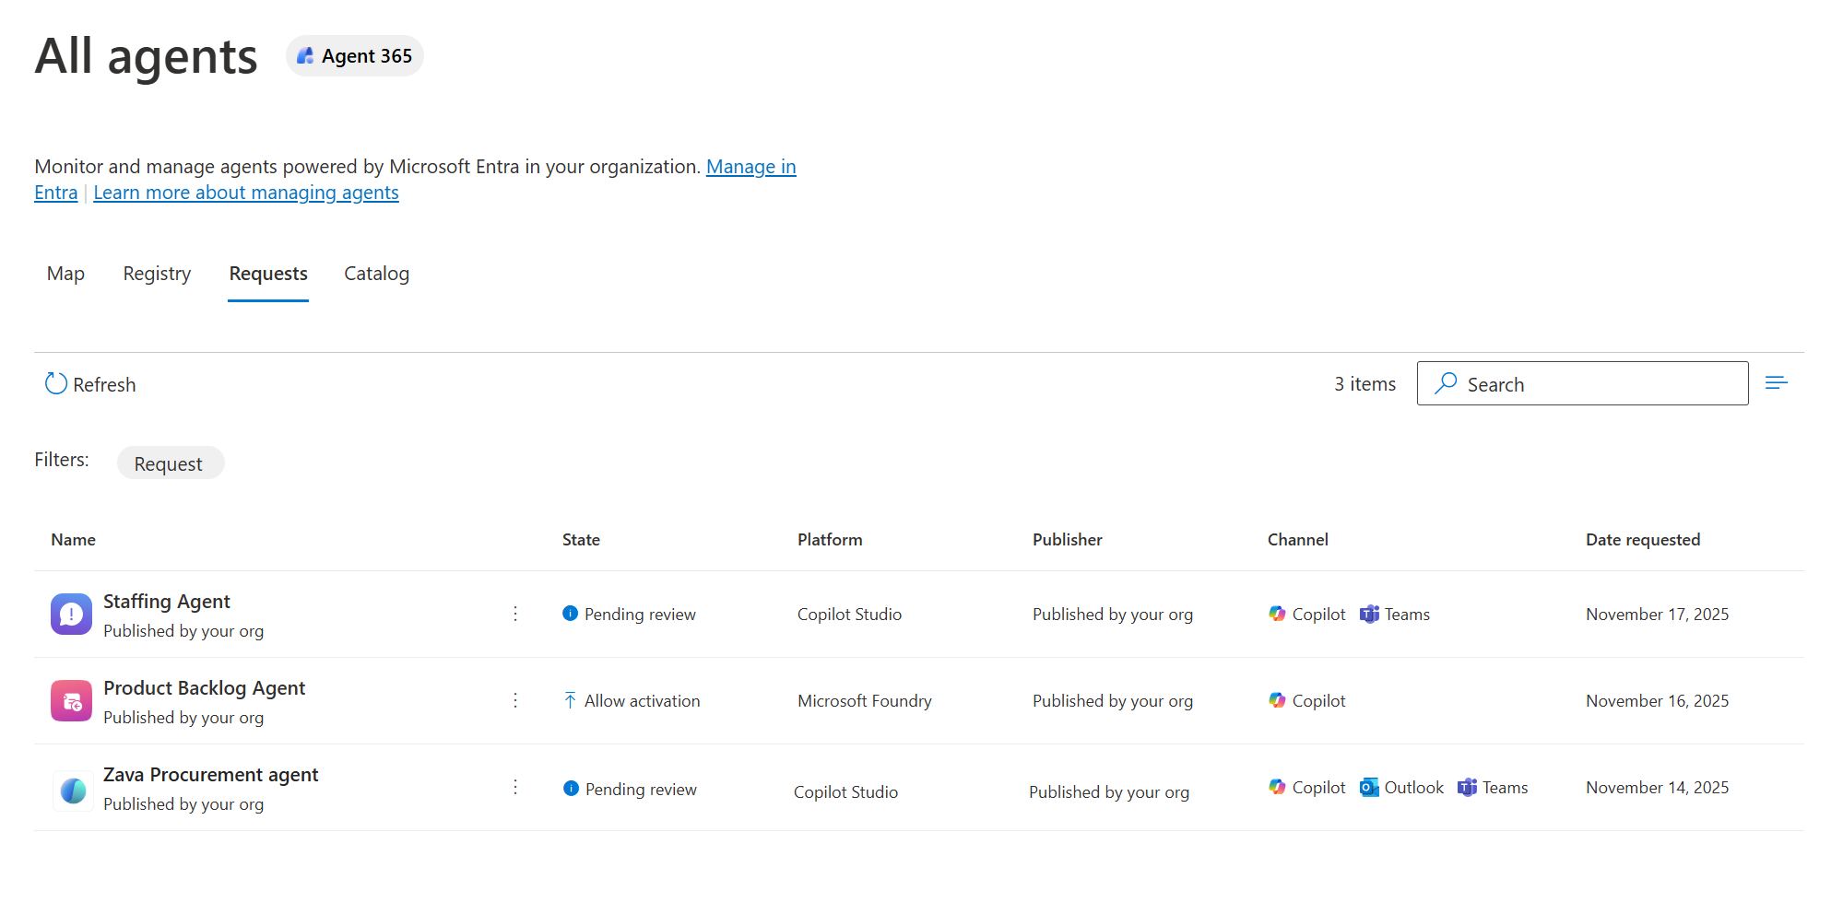Viewport: 1843px width, 902px height.
Task: Click the Product Backlog Agent avatar icon
Action: point(71,701)
